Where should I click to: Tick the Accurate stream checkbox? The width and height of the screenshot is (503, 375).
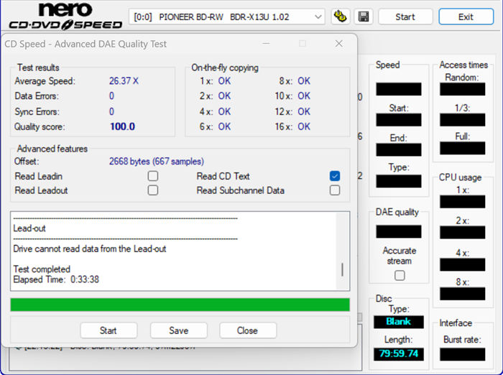pyautogui.click(x=399, y=275)
